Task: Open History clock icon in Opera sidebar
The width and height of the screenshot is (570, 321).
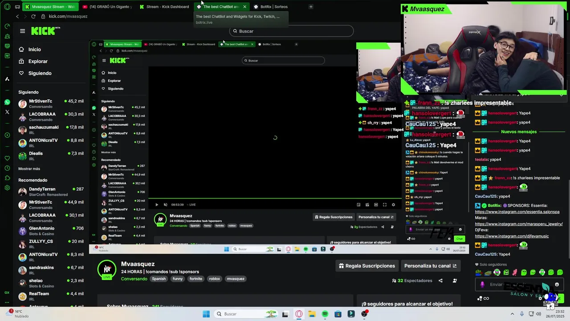Action: [x=7, y=168]
